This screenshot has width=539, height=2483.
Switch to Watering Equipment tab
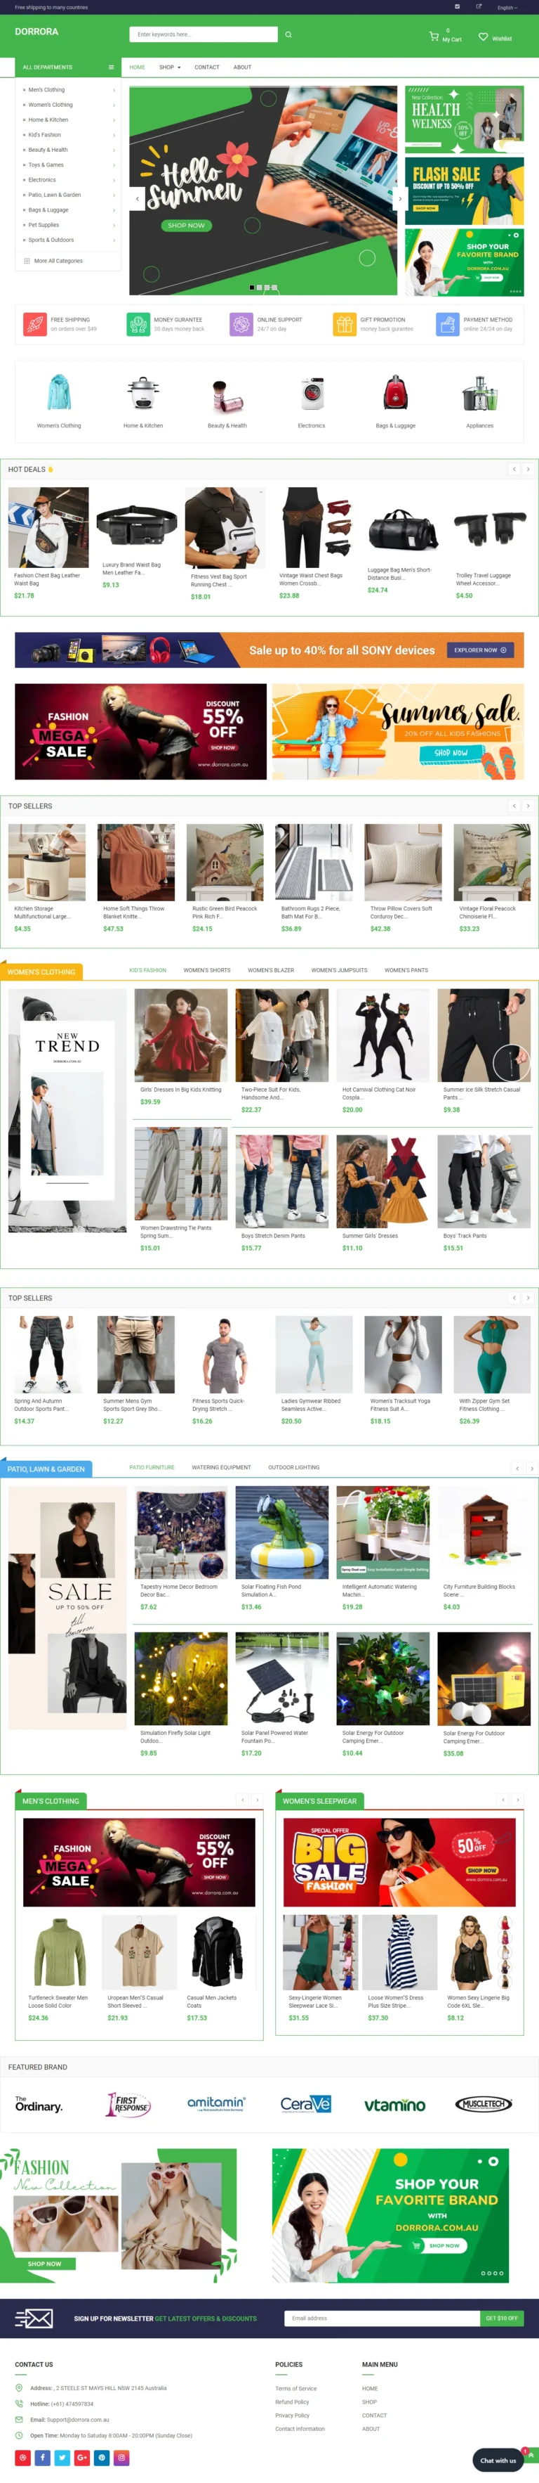click(221, 1468)
